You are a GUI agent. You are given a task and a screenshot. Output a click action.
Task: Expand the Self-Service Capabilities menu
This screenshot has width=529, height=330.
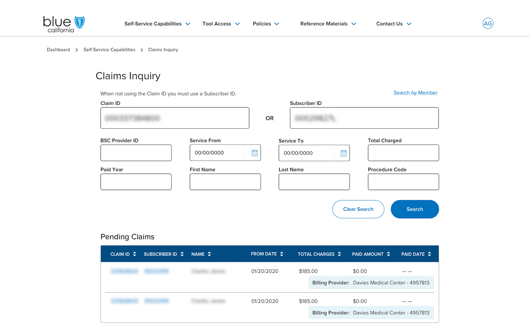pos(157,24)
